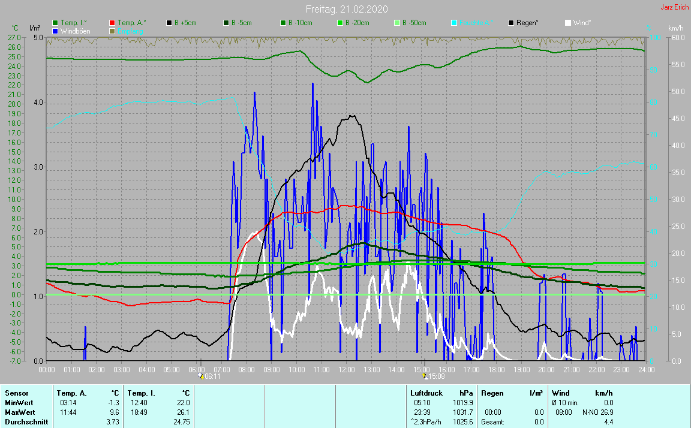Click the black Regen* legend swatch
The height and width of the screenshot is (428, 691).
tap(511, 23)
